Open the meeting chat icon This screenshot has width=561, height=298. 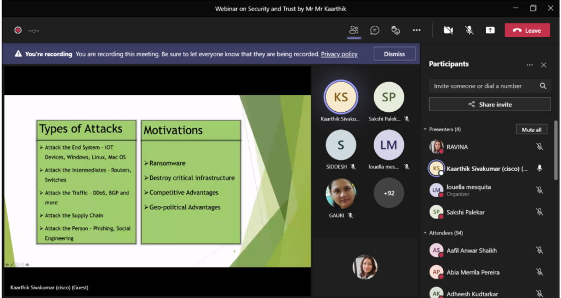pyautogui.click(x=375, y=30)
